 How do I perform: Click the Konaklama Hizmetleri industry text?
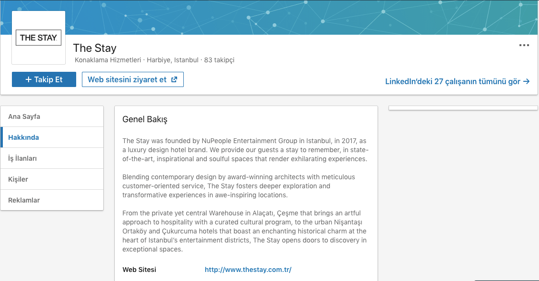[108, 60]
